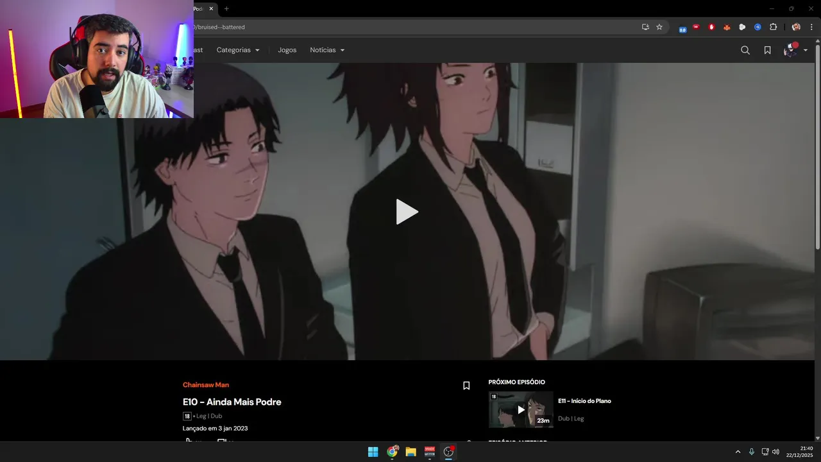Image resolution: width=821 pixels, height=462 pixels.
Task: Click the install app icon in address bar
Action: click(645, 27)
